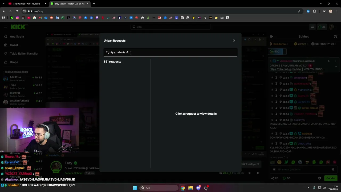Click the 500 gift leaderboard badge

[x=277, y=51]
